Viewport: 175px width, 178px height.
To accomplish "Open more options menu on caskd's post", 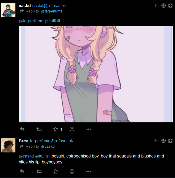I will 88,129.
